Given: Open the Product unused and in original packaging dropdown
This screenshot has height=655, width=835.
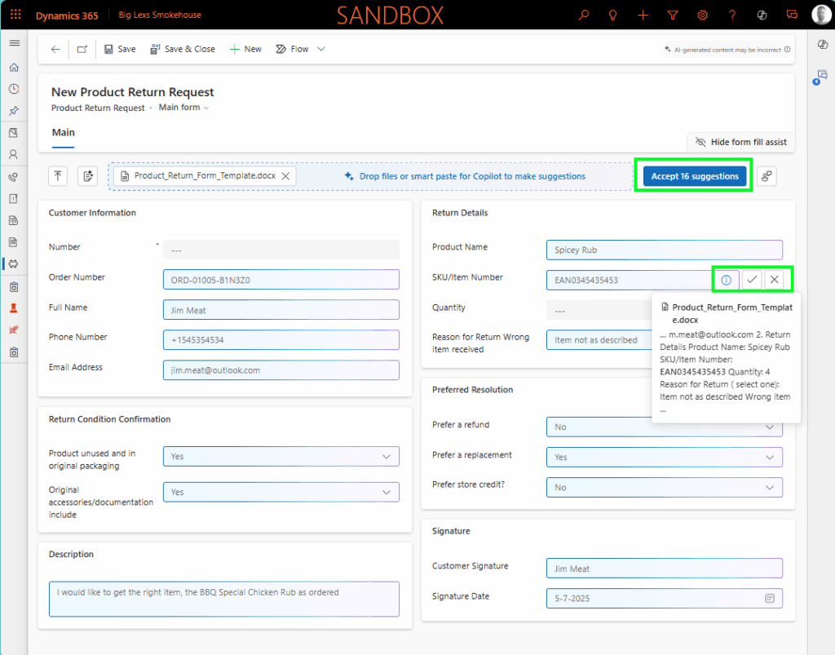Looking at the screenshot, I should (x=387, y=457).
